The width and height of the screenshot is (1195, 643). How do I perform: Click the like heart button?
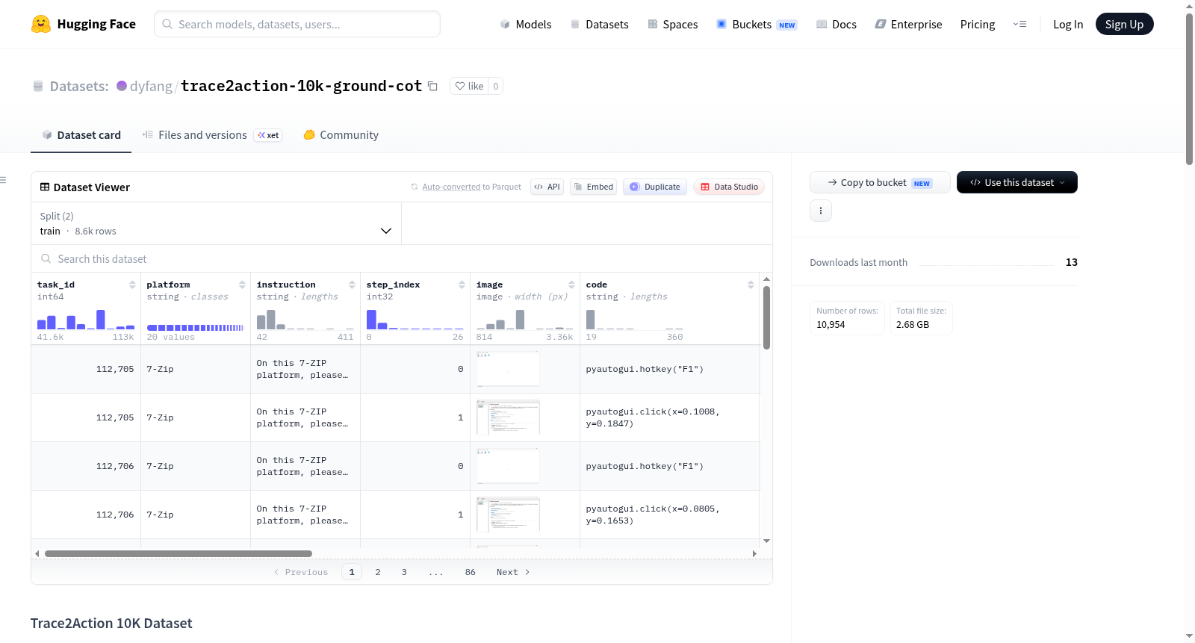coord(469,86)
